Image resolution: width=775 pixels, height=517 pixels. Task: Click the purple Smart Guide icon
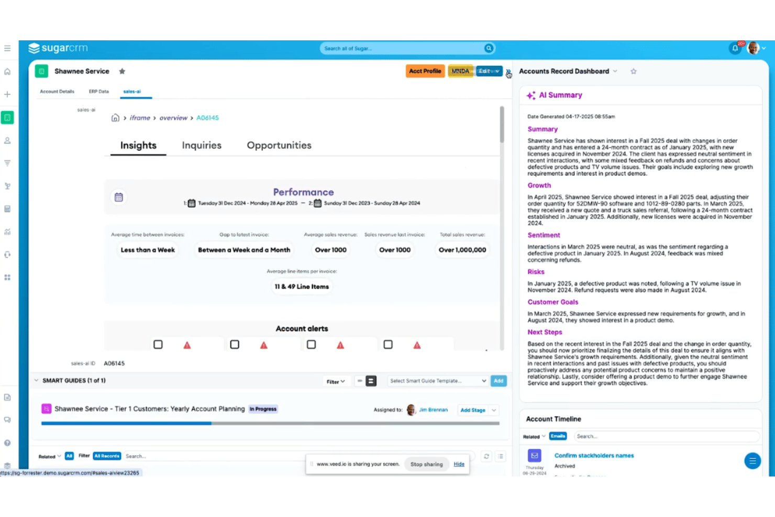tap(46, 409)
